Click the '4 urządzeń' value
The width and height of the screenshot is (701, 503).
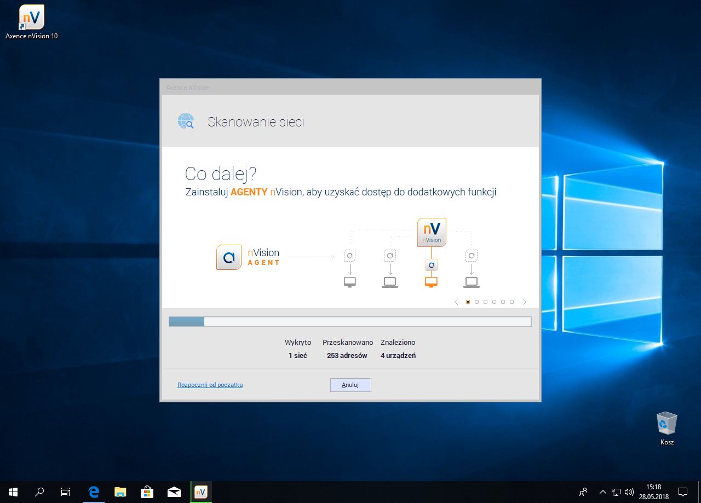[398, 355]
